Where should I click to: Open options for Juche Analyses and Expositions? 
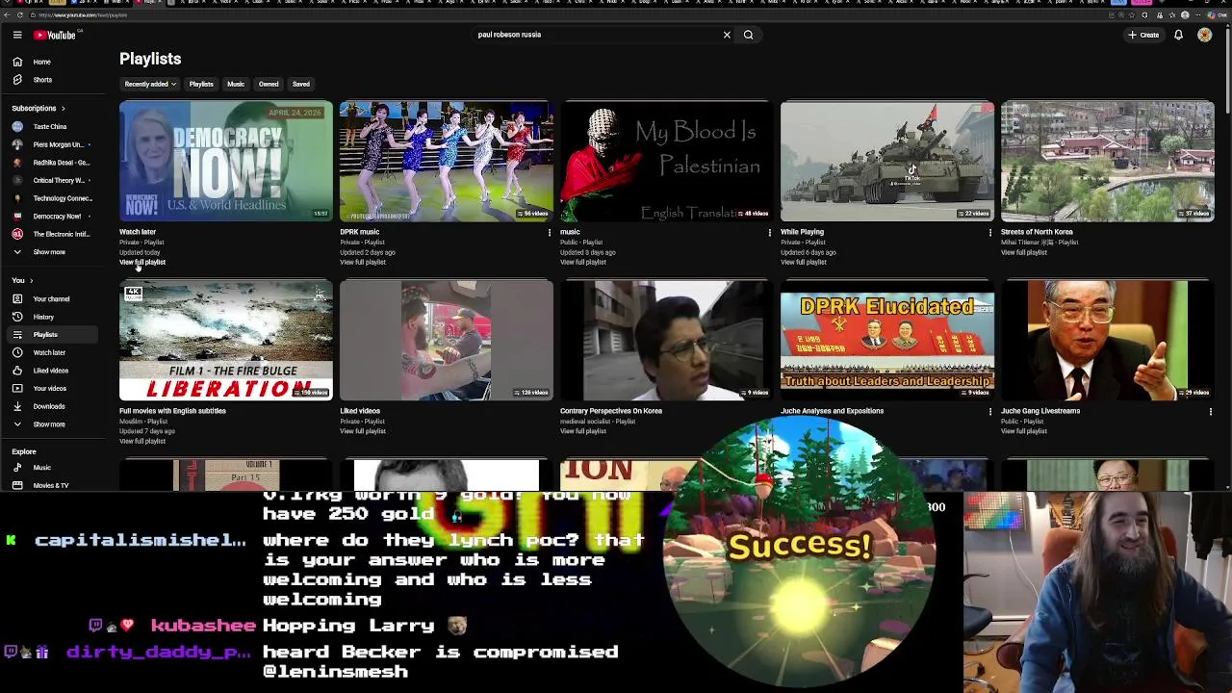pos(990,411)
